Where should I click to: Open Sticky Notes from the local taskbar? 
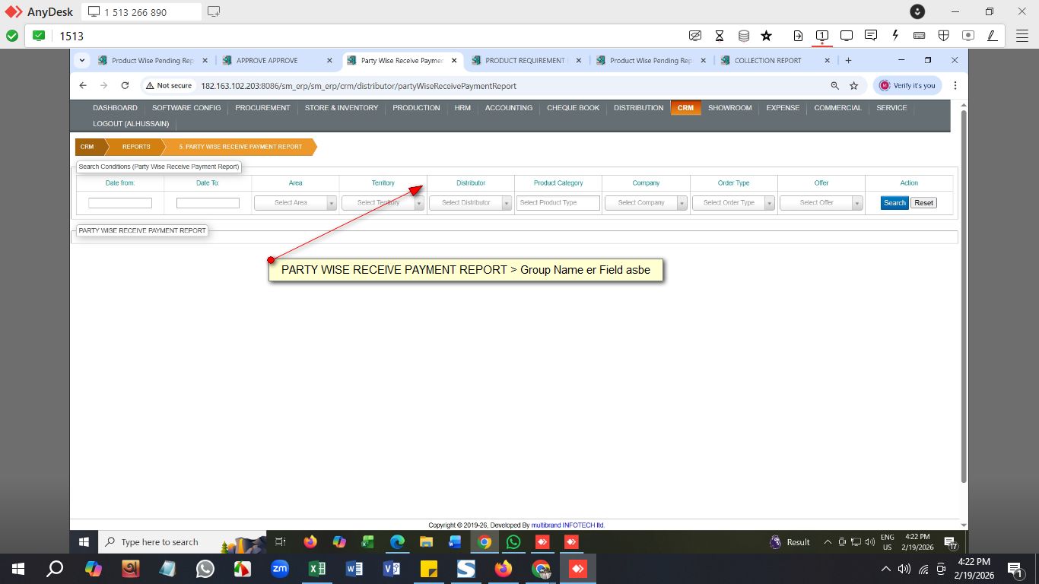429,569
